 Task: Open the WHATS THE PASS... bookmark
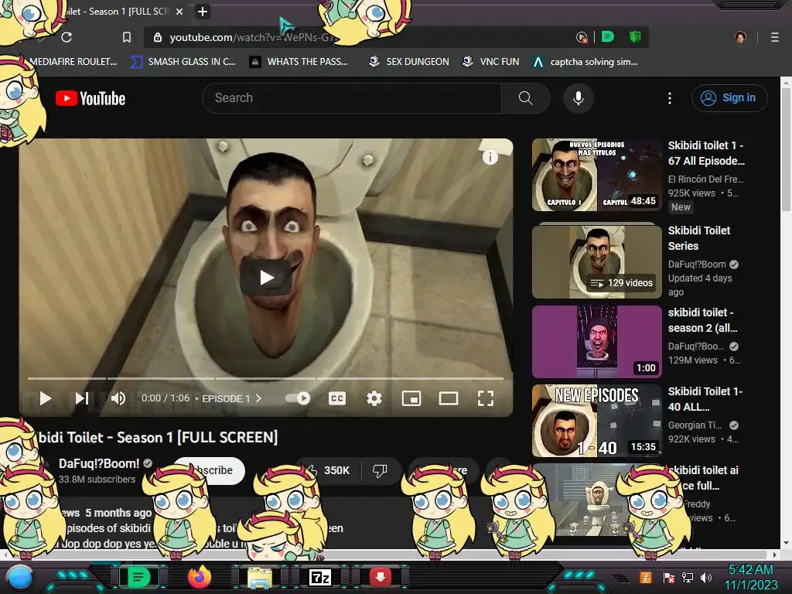pos(299,62)
